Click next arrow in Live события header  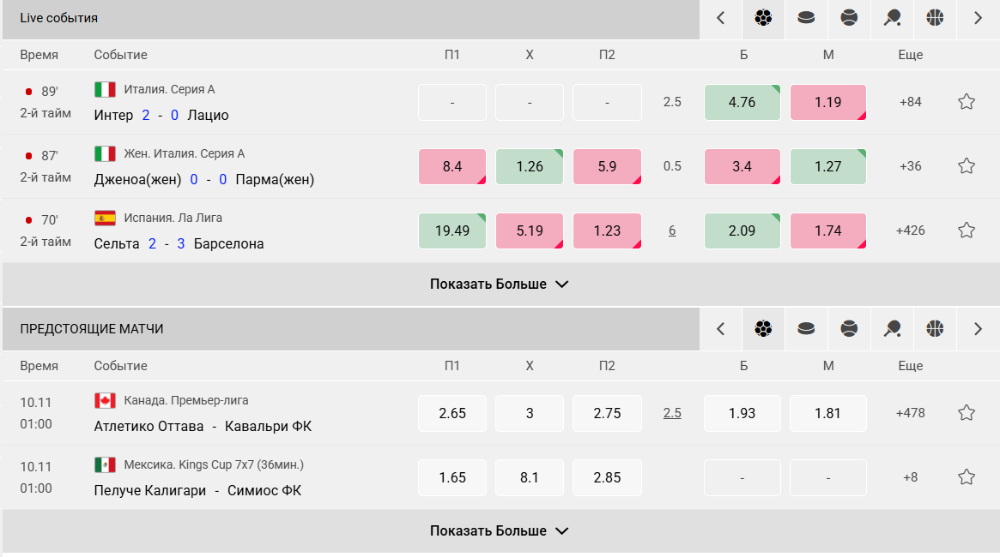point(978,18)
